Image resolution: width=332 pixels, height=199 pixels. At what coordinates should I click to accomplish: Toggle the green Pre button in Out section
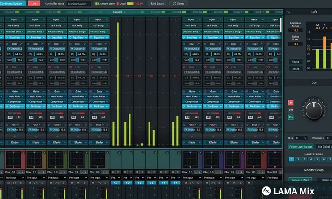[291, 117]
